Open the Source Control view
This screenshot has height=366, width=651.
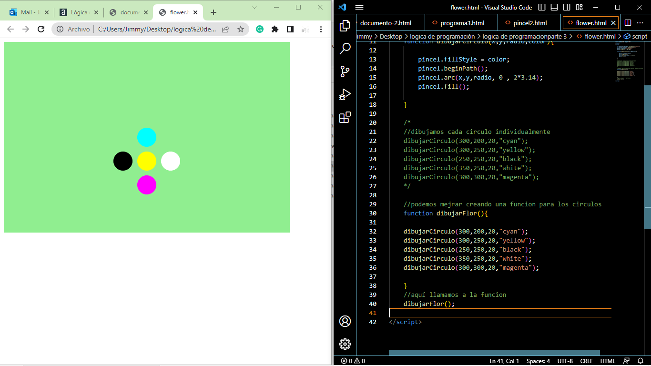click(345, 71)
